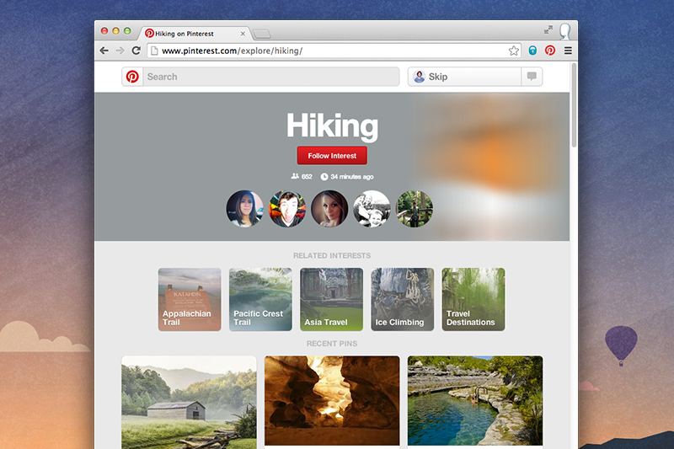This screenshot has width=674, height=449.
Task: Open the notifications speech bubble icon
Action: click(532, 77)
